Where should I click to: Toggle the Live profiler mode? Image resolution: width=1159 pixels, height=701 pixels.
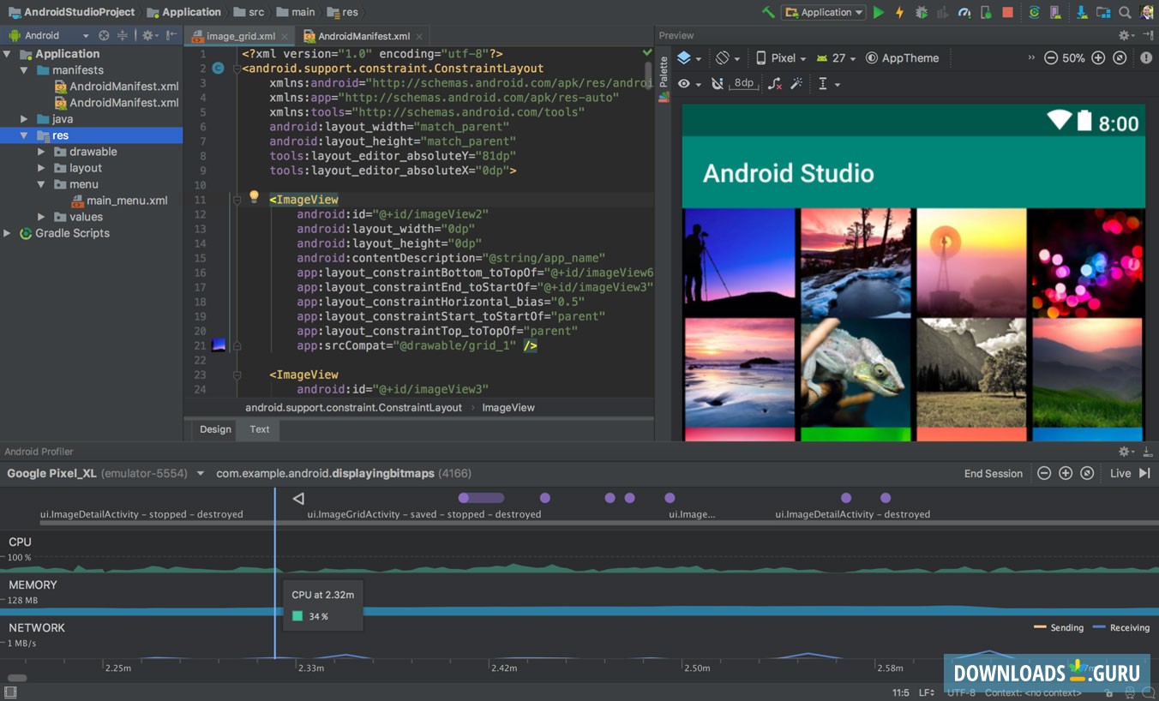pyautogui.click(x=1120, y=473)
